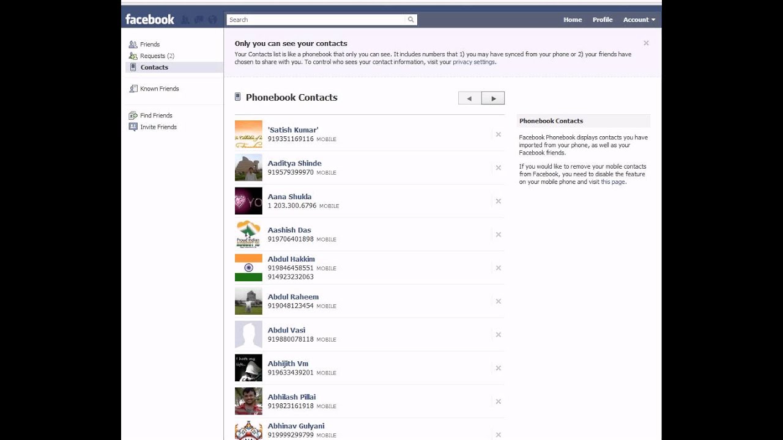Image resolution: width=783 pixels, height=440 pixels.
Task: Open Aana Shukla contact name
Action: (x=289, y=197)
